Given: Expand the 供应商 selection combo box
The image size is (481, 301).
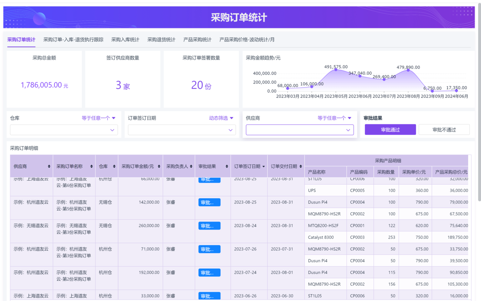Looking at the screenshot, I should 299,130.
